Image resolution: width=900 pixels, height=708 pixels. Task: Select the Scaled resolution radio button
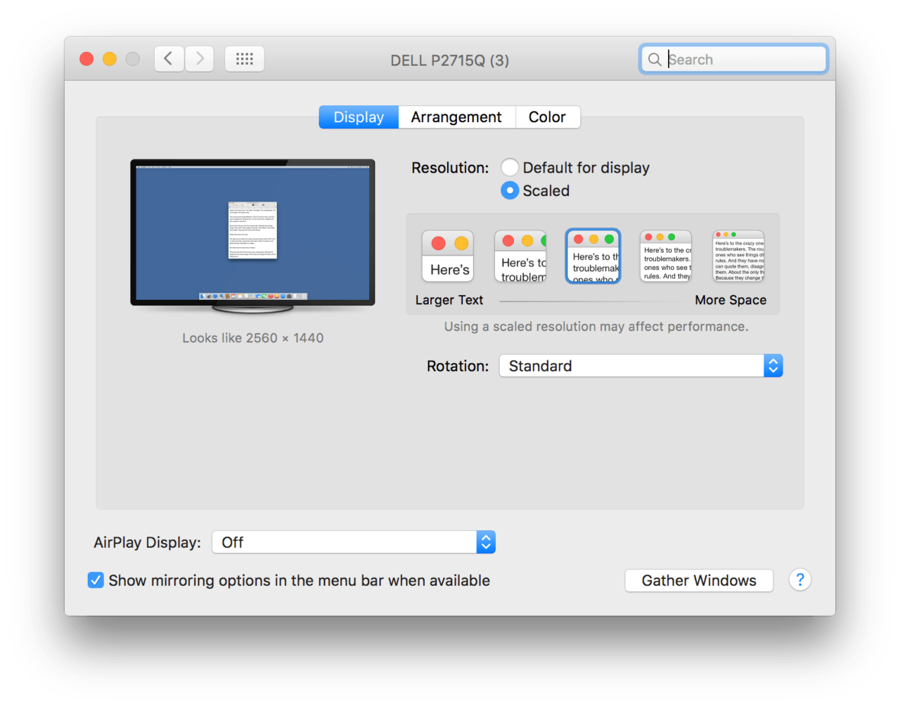510,190
